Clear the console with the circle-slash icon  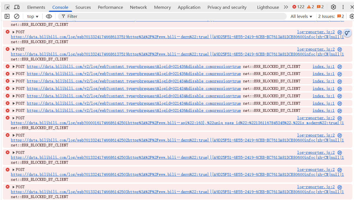tap(17, 16)
